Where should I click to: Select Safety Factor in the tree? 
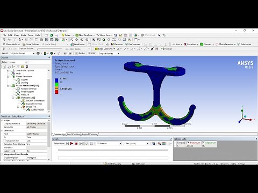pyautogui.click(x=37, y=110)
